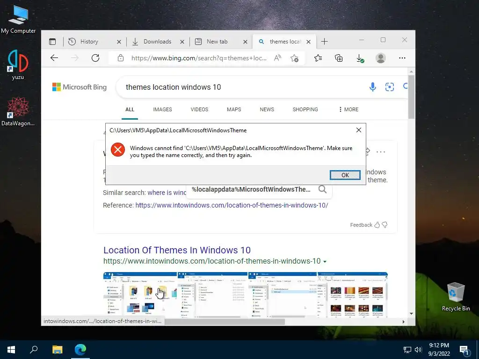
Task: Open the Edge profile avatar
Action: (381, 58)
